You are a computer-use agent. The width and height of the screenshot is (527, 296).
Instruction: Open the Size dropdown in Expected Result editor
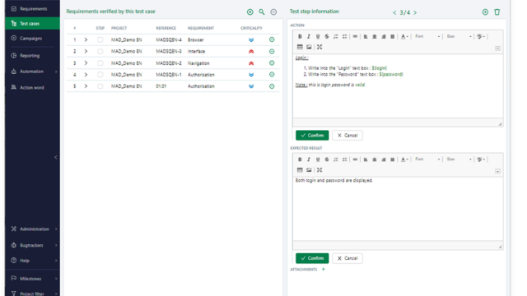coord(459,160)
